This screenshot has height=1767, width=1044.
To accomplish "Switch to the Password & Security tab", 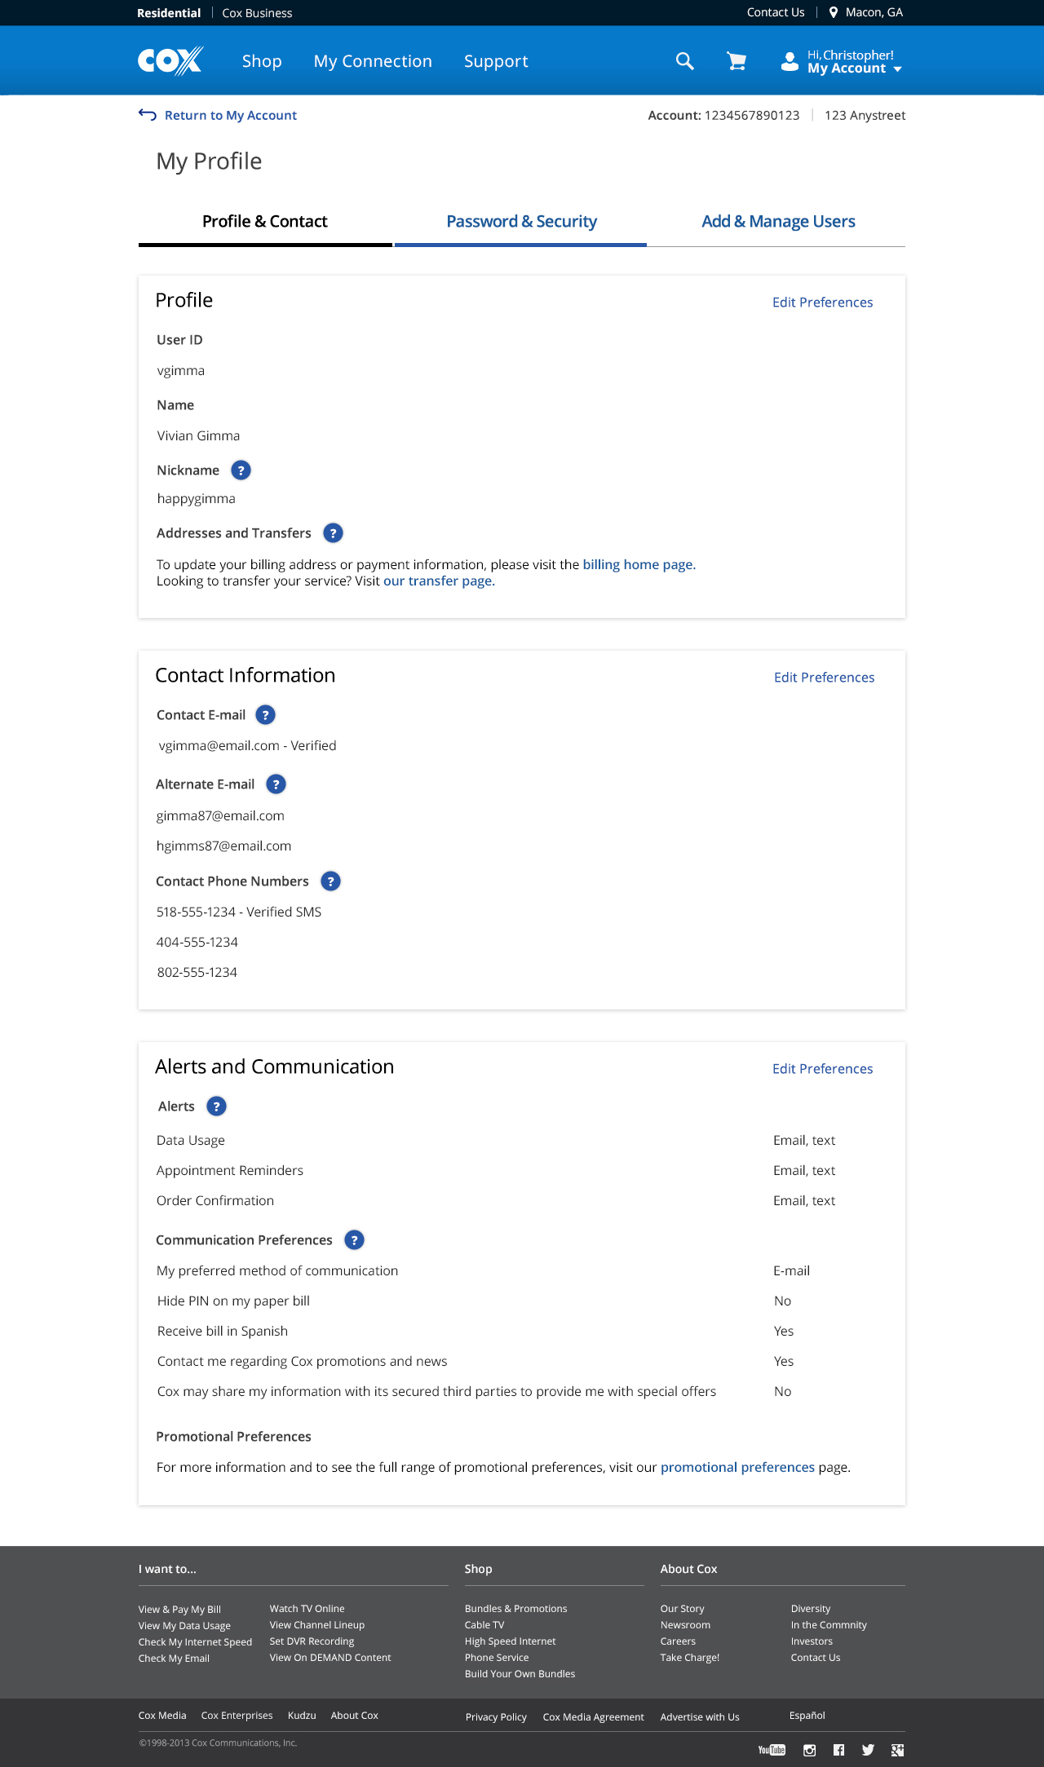I will coord(521,222).
